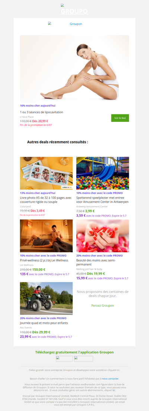Image resolution: width=149 pixels, height=411 pixels.
Task: Follow the nous contacter link
Action: pyautogui.click(x=110, y=379)
